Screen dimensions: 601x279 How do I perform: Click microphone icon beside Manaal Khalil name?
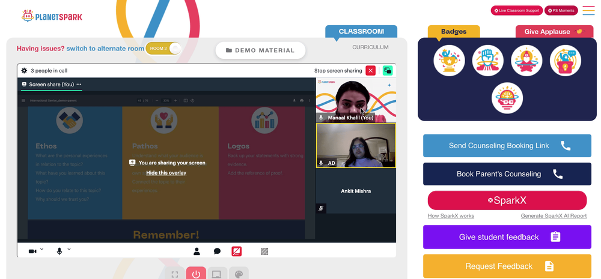pyautogui.click(x=321, y=118)
